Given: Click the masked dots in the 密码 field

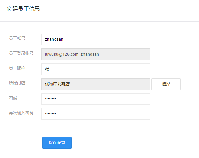Looking at the screenshot, I should pyautogui.click(x=50, y=99).
